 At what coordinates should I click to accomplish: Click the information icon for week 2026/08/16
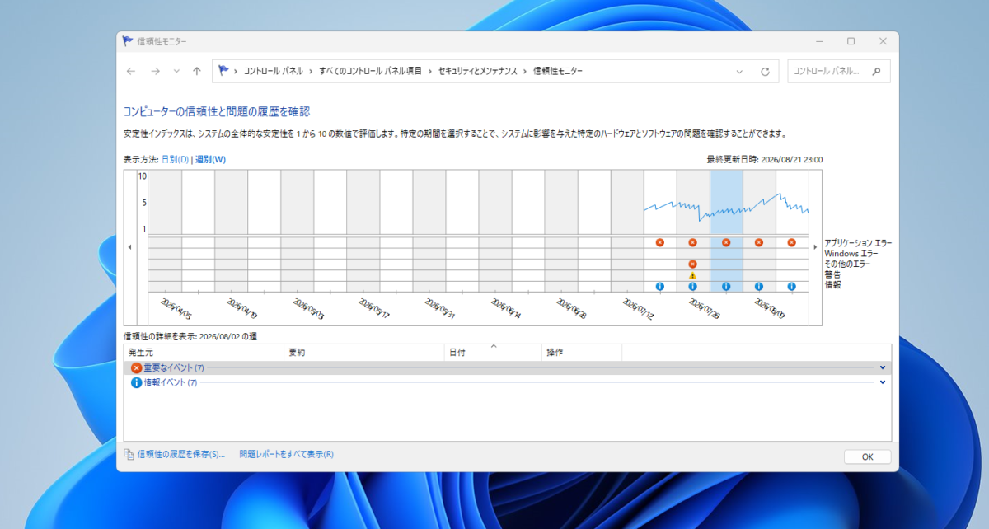tap(792, 287)
